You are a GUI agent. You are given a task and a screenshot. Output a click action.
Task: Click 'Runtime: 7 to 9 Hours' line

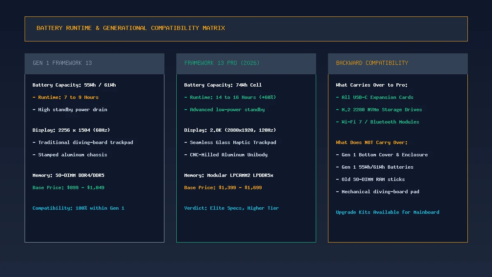pos(66,97)
